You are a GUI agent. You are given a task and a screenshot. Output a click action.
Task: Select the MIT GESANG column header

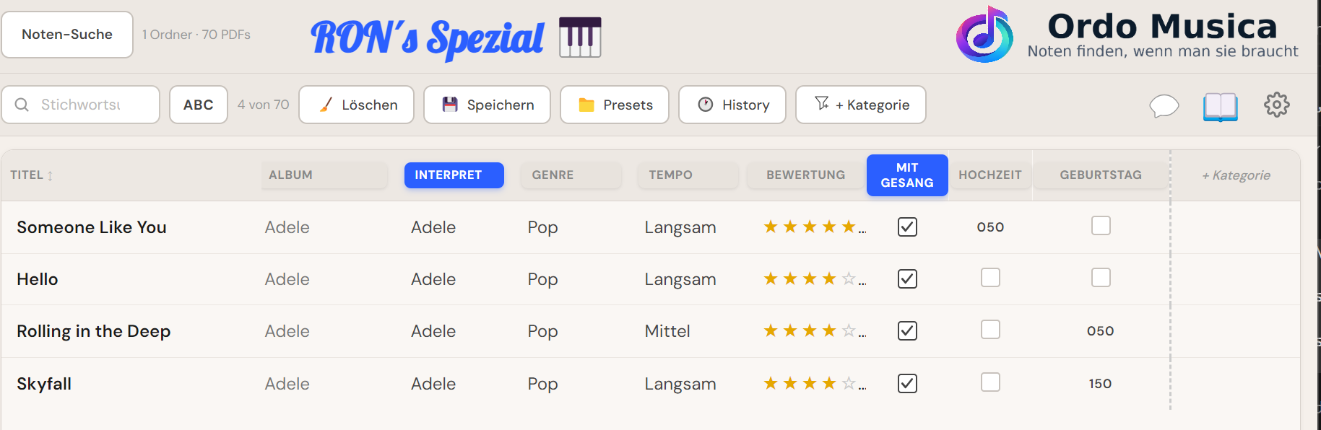click(907, 175)
